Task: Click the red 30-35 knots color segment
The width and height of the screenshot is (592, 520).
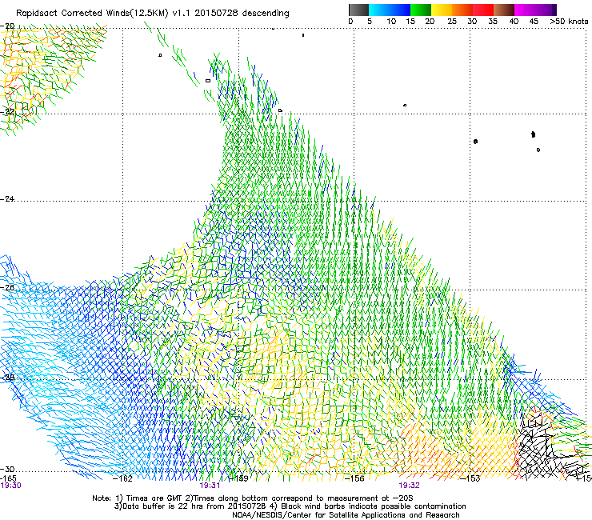Action: pos(483,10)
